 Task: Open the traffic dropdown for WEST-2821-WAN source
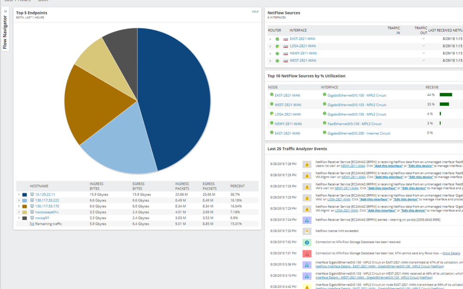pos(424,60)
